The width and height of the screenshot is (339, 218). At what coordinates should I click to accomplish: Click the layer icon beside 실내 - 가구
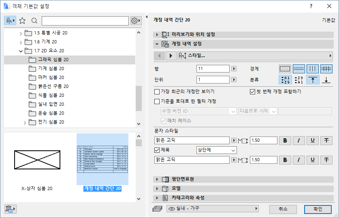coord(158,209)
